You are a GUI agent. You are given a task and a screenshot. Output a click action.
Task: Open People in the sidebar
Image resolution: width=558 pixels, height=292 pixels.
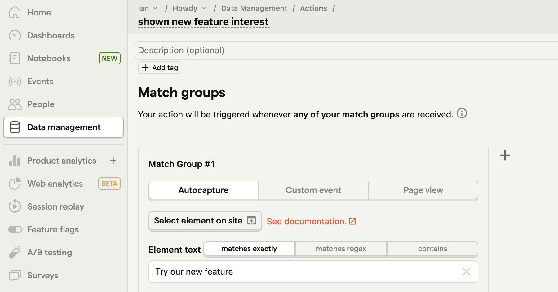[x=63, y=104]
